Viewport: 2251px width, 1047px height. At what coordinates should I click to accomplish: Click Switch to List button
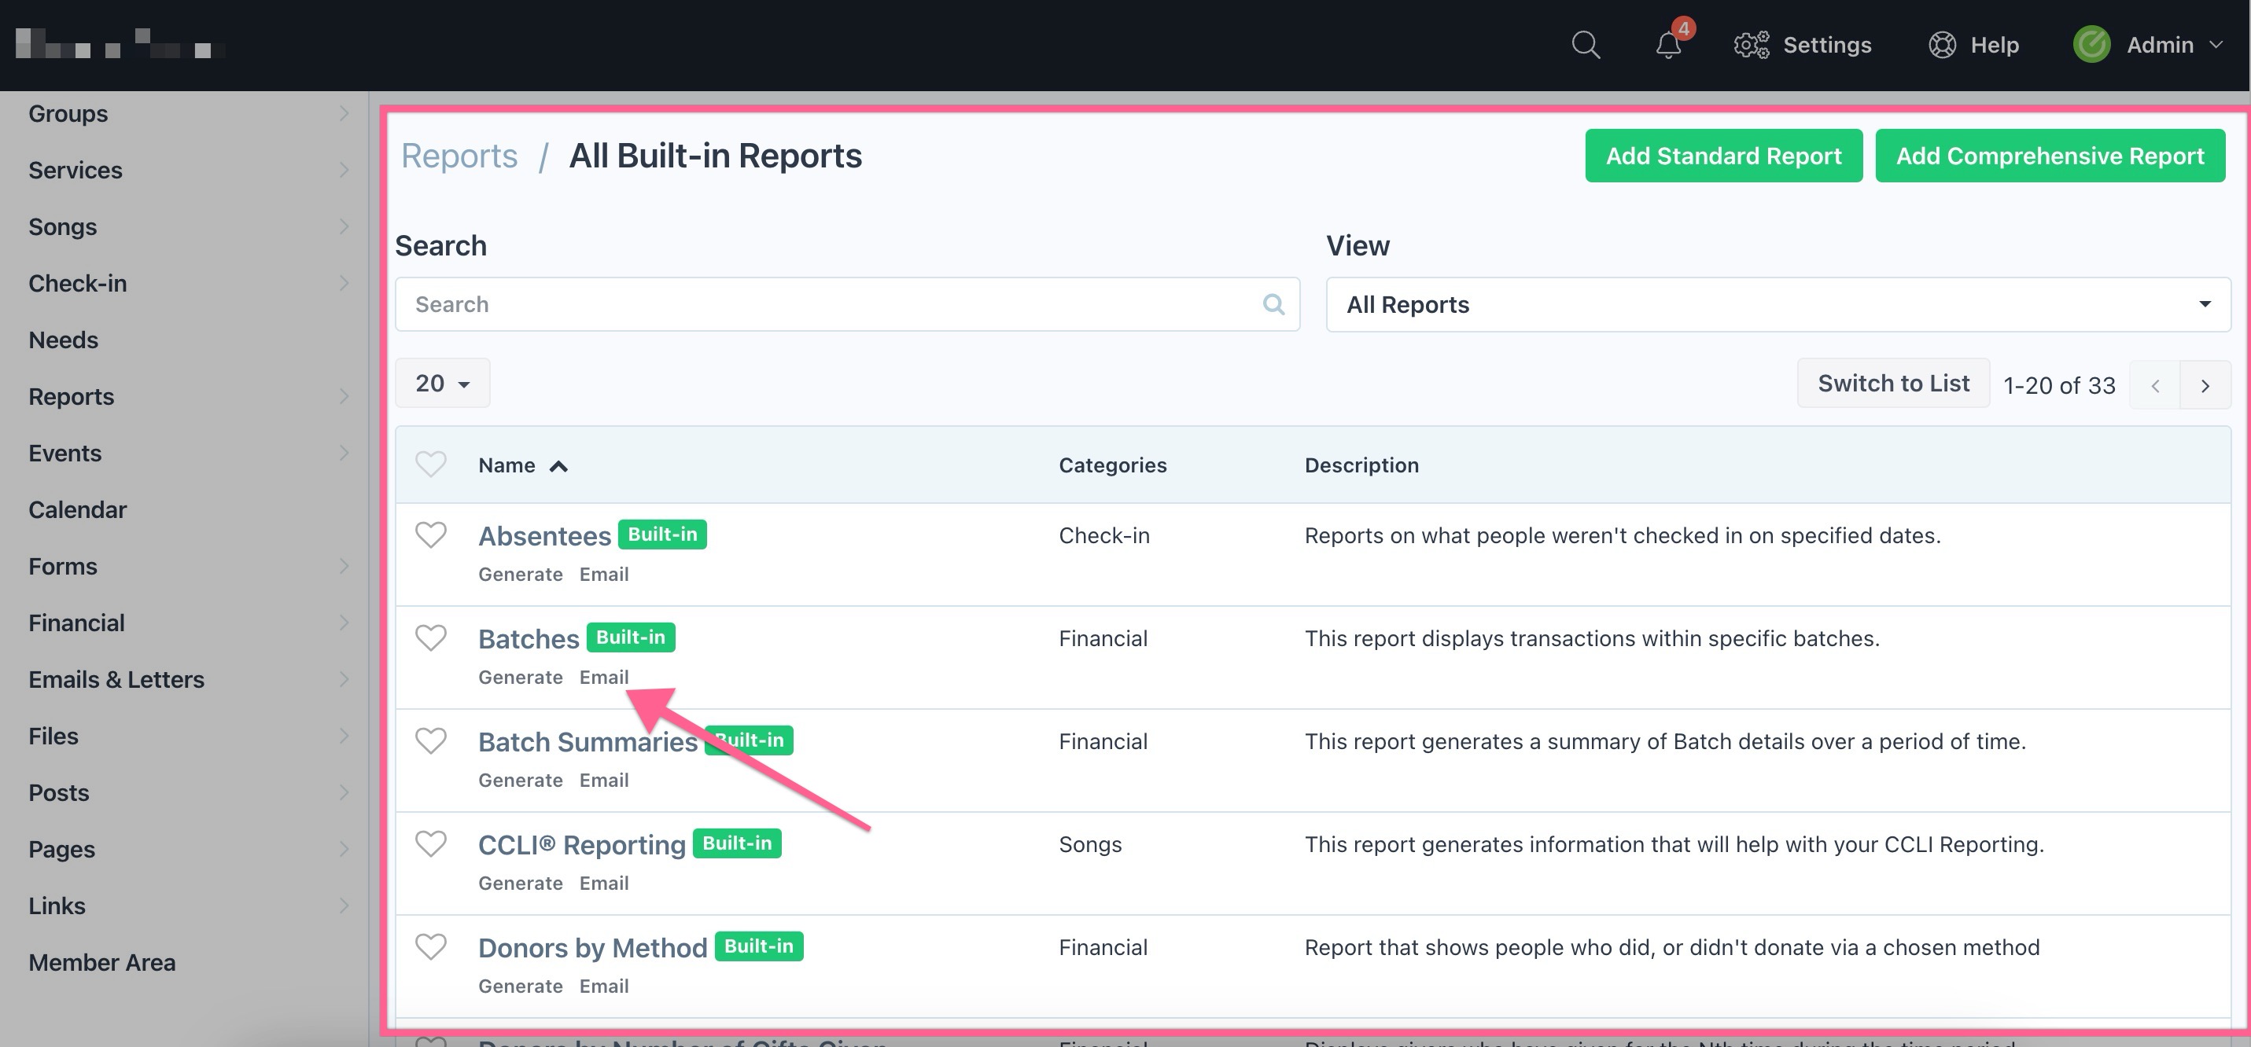pyautogui.click(x=1892, y=384)
